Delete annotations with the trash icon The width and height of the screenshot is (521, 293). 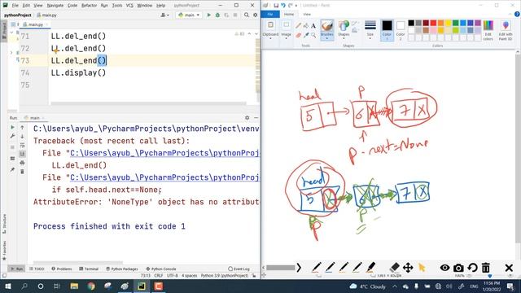click(x=486, y=268)
